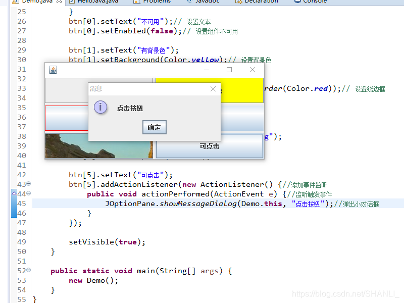The image size is (404, 303).
Task: Open the Declaration tab
Action: click(x=257, y=2)
